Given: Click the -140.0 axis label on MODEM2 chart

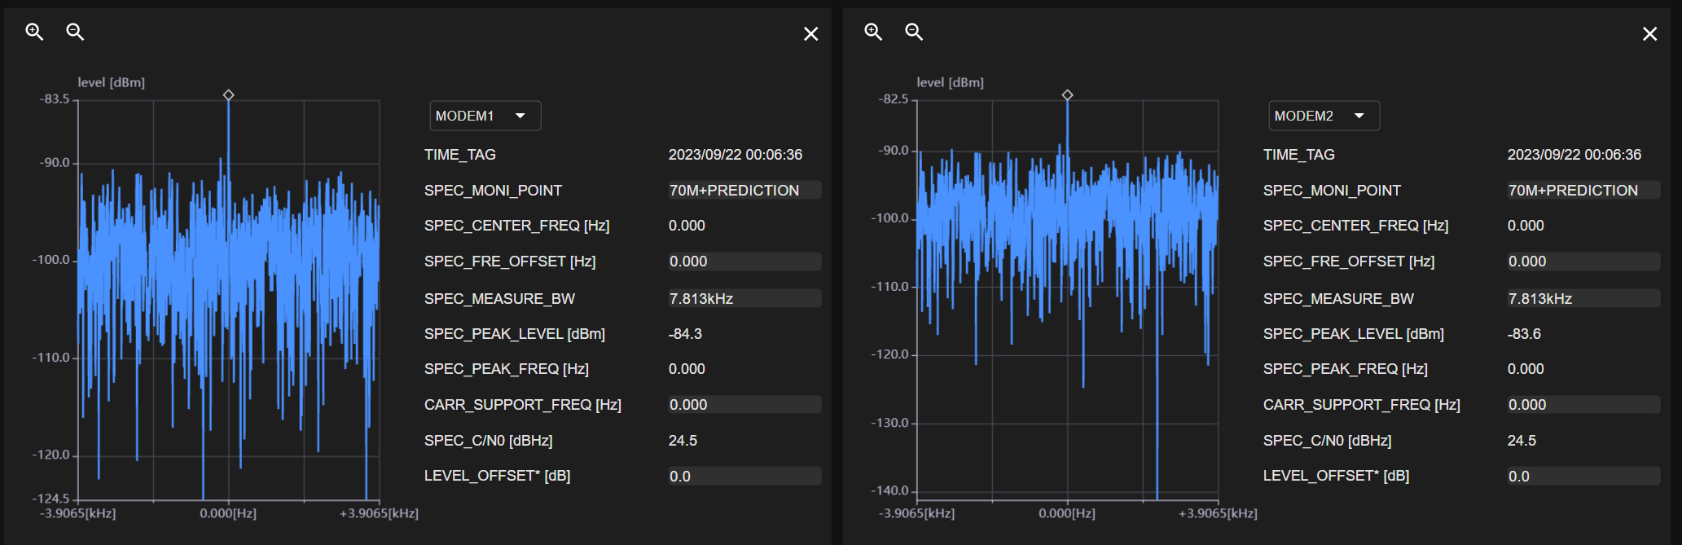Looking at the screenshot, I should [889, 490].
